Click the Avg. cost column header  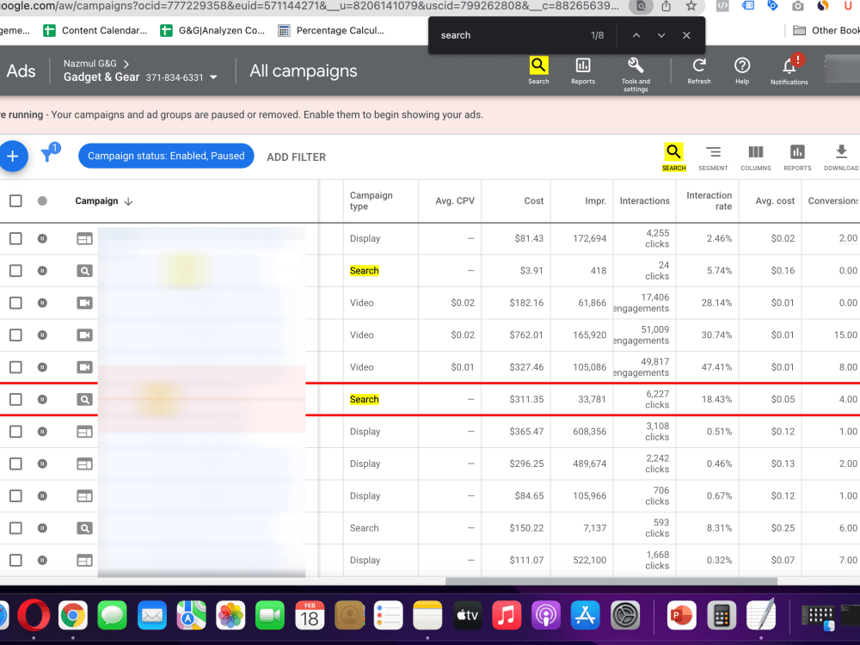click(x=775, y=200)
